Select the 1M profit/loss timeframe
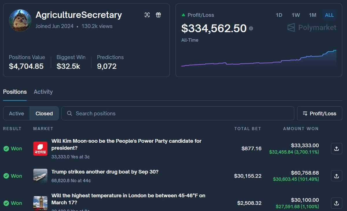Screen dimensions: 347x211 312,15
